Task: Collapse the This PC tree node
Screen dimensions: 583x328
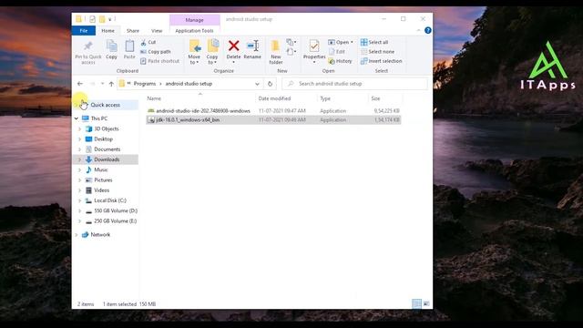Action: pyautogui.click(x=77, y=118)
